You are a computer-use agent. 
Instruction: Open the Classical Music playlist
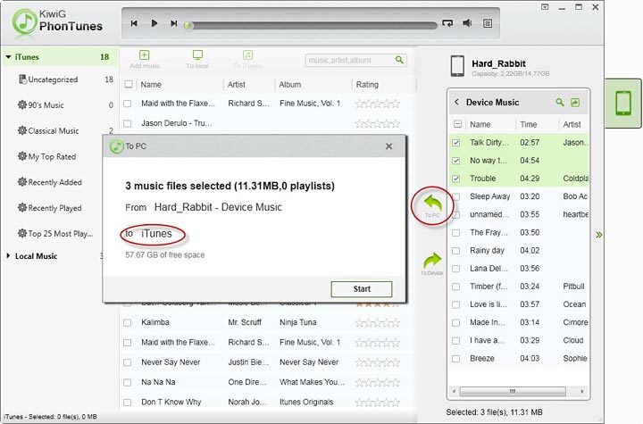click(53, 131)
